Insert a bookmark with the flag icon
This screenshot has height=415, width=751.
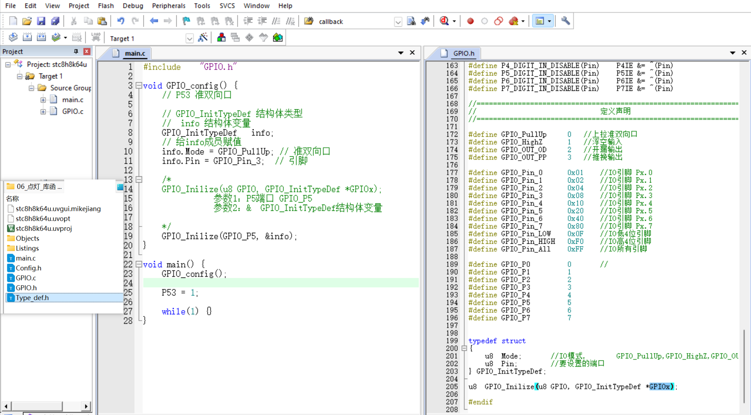click(186, 21)
